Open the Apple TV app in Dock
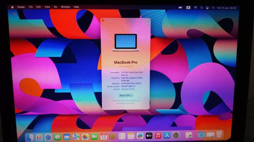The width and height of the screenshot is (254, 142). 149,136
